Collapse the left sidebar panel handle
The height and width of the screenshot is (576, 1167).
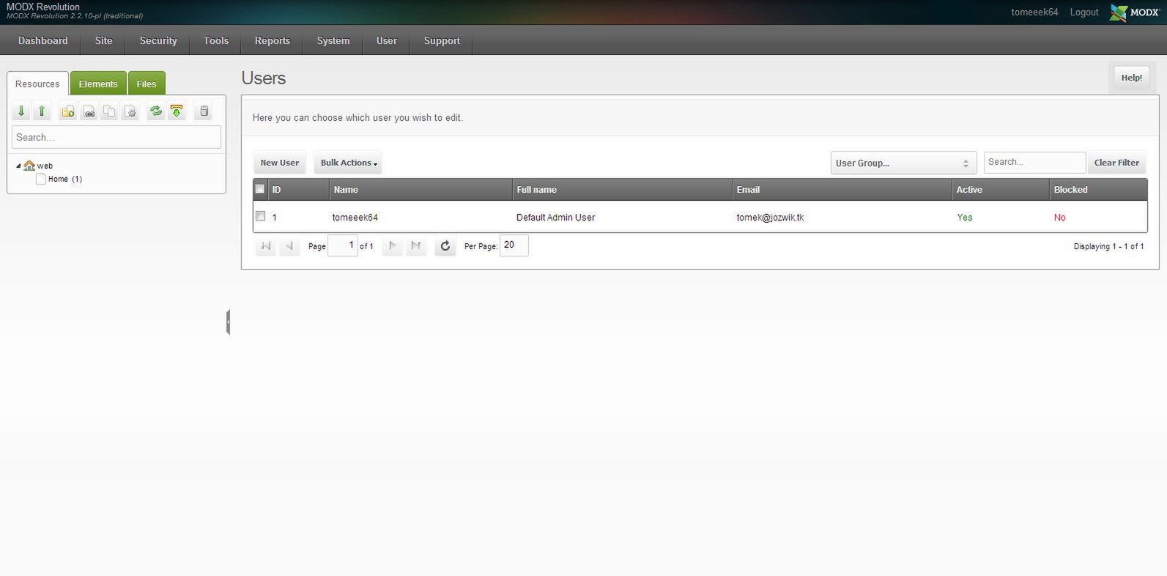point(229,322)
